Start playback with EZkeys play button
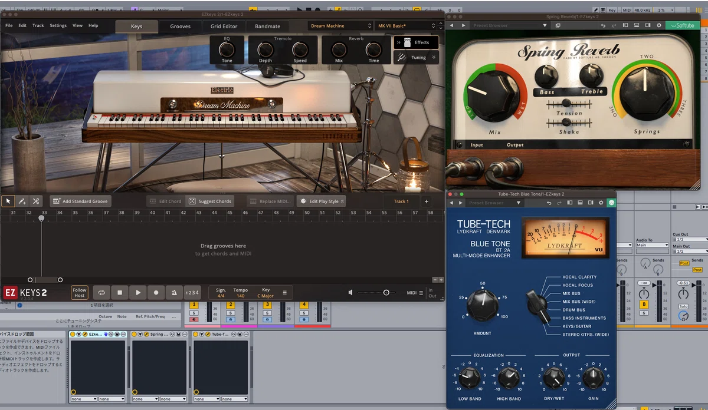708x410 pixels. [138, 292]
